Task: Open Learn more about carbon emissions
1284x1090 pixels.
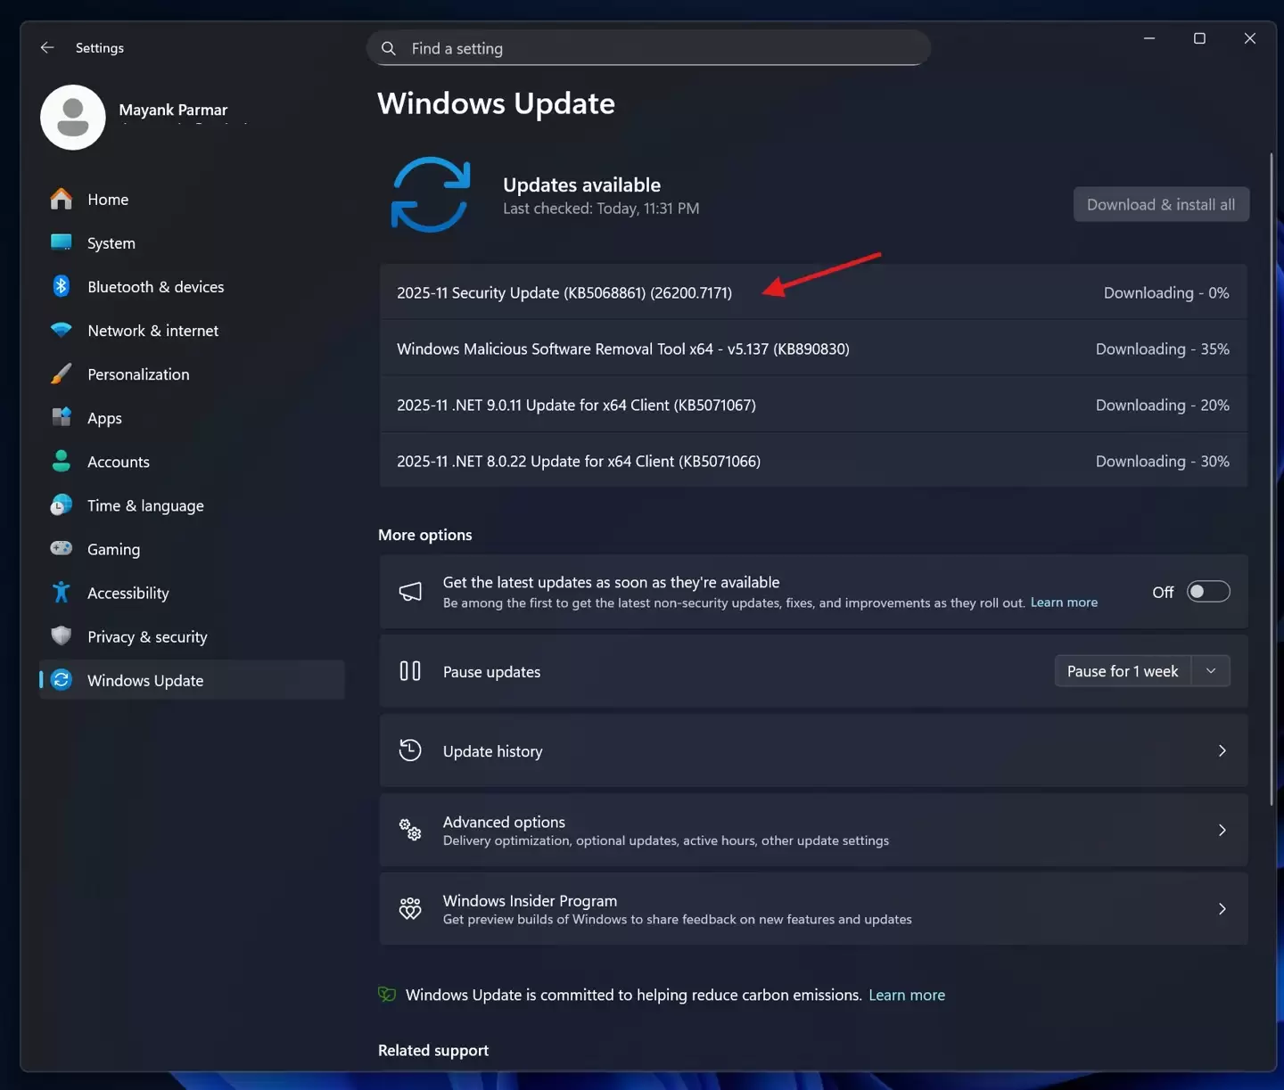Action: click(x=907, y=995)
